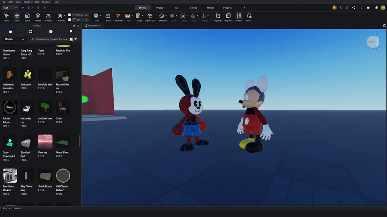
Task: Open the Terrain editor
Action: point(108,17)
